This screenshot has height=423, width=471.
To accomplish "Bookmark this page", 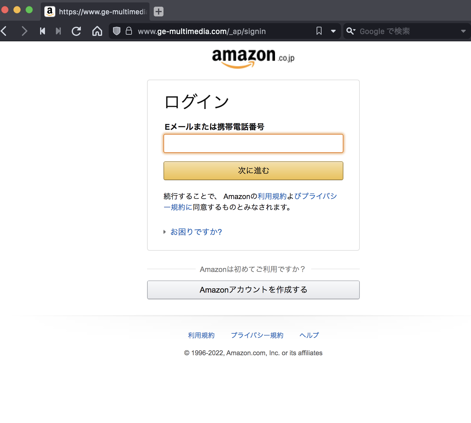I will pos(319,31).
